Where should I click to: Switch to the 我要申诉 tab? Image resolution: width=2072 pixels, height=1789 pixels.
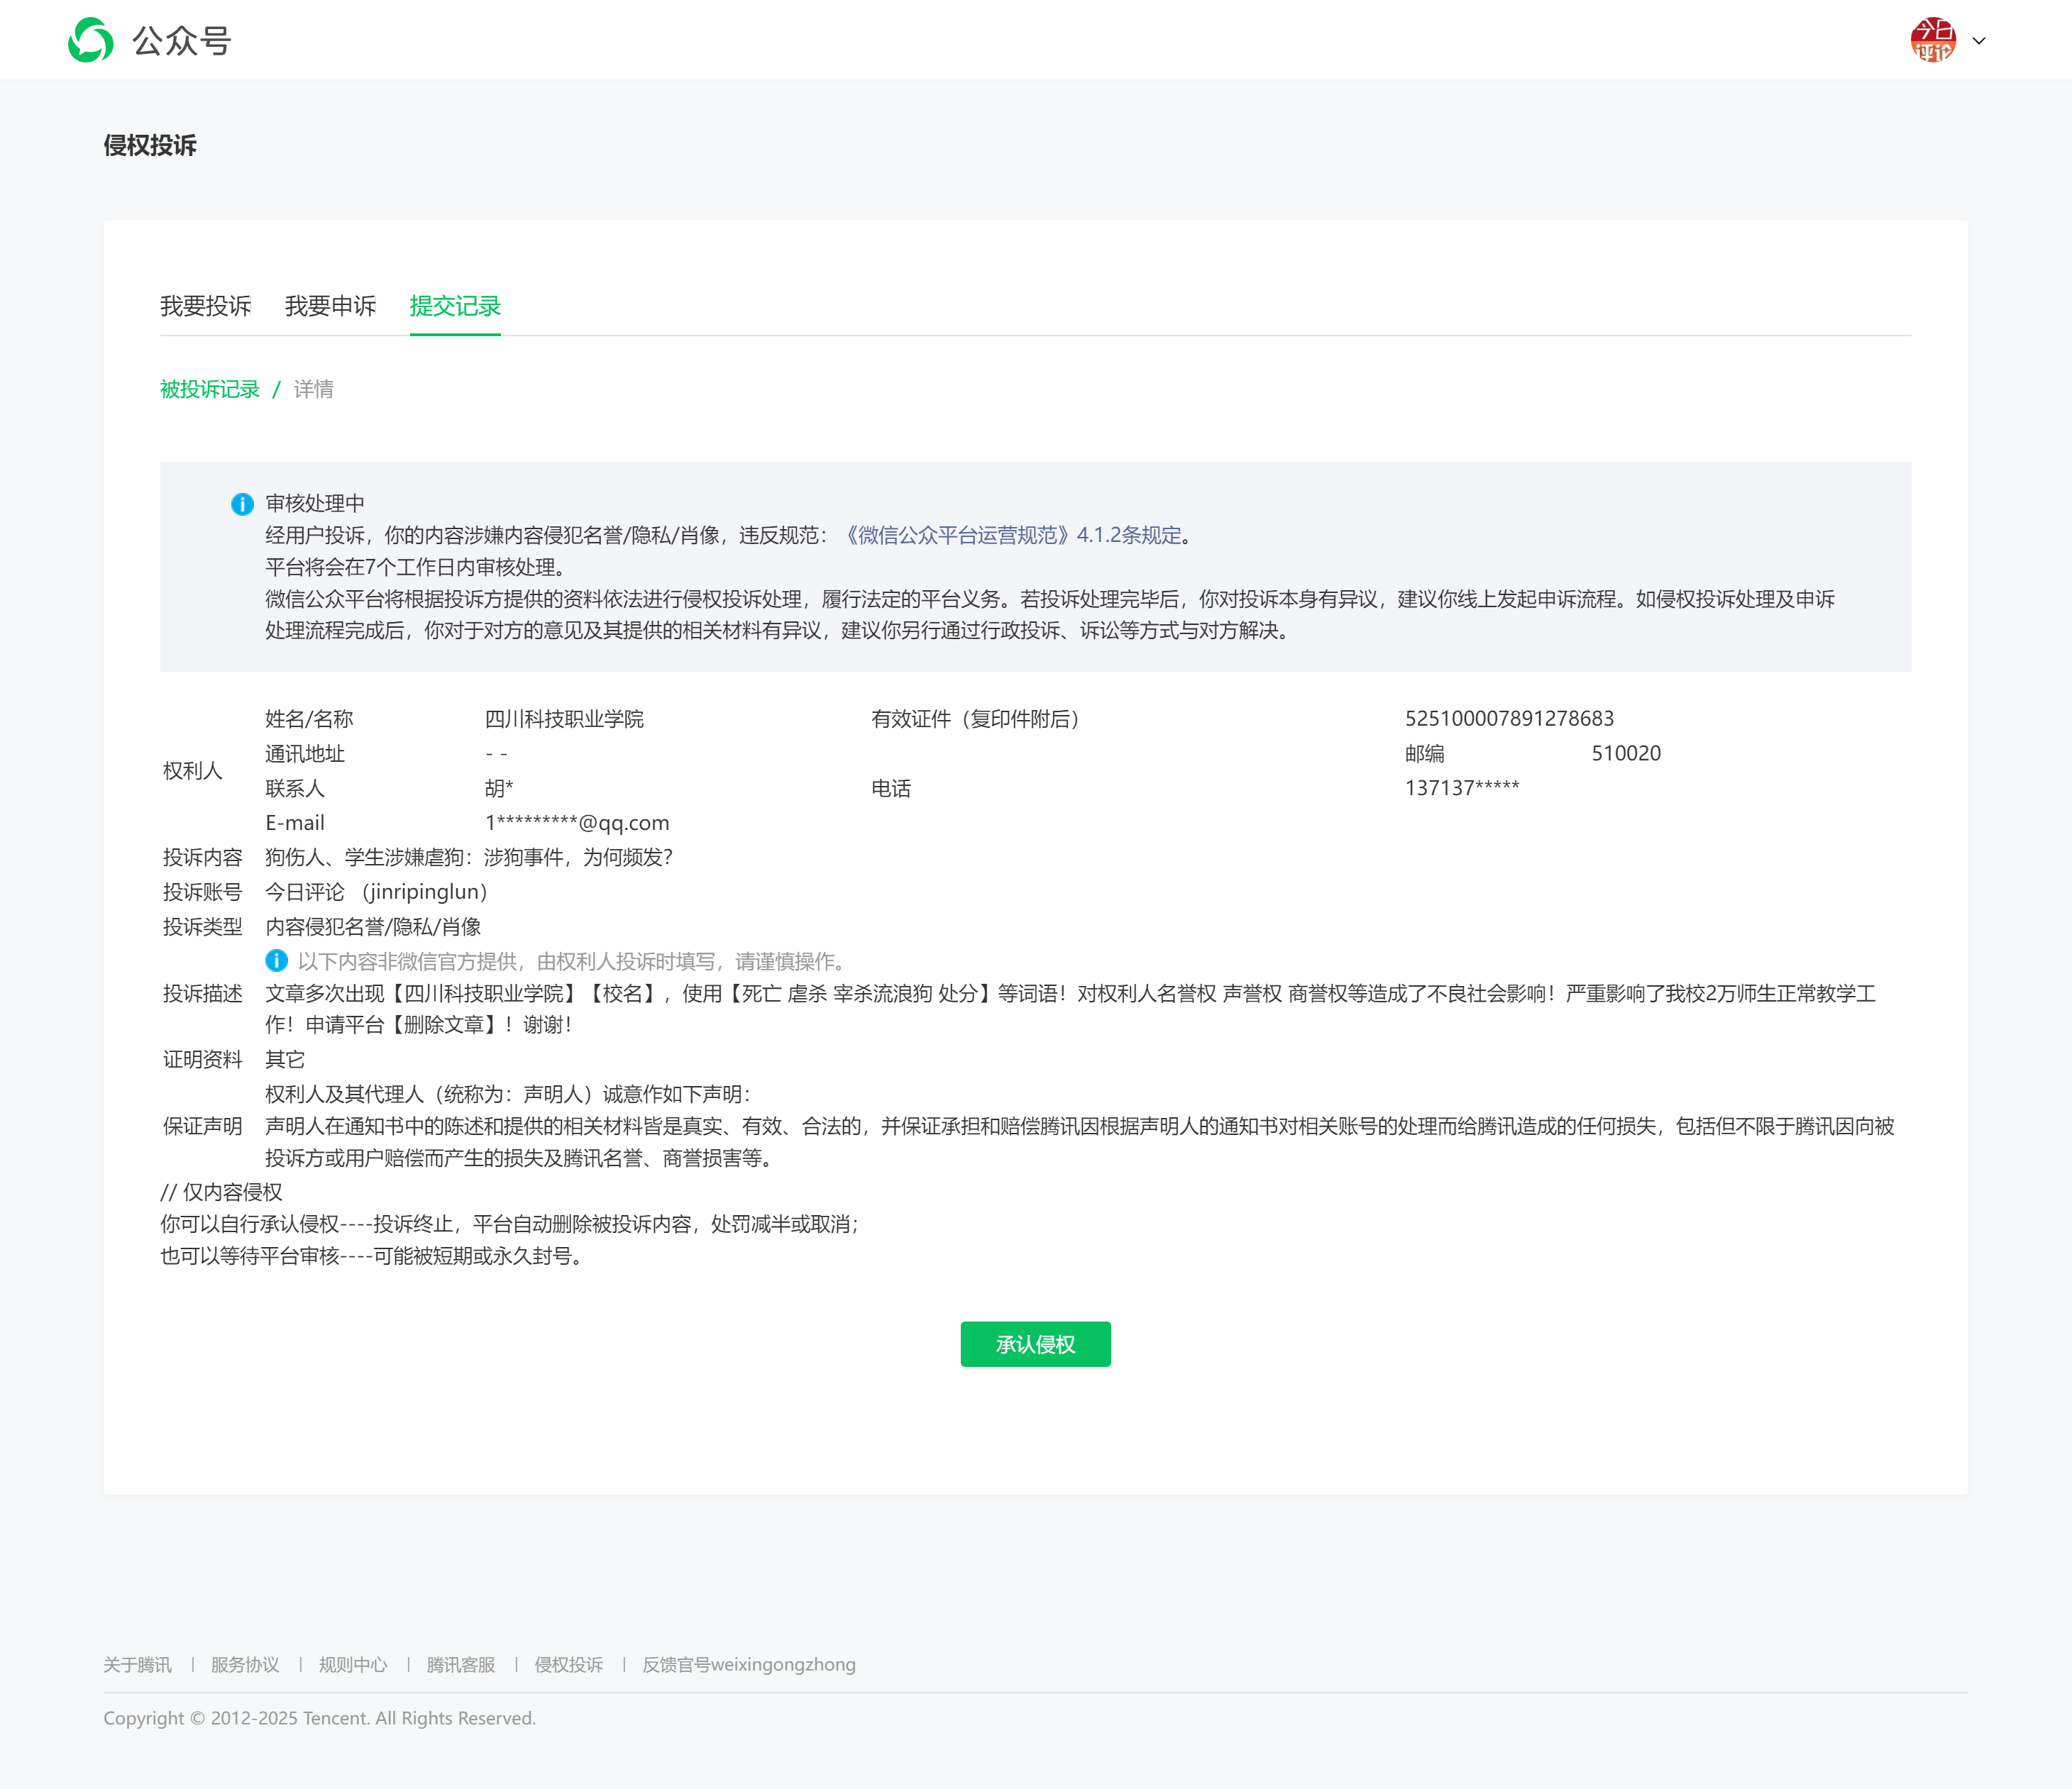tap(330, 306)
